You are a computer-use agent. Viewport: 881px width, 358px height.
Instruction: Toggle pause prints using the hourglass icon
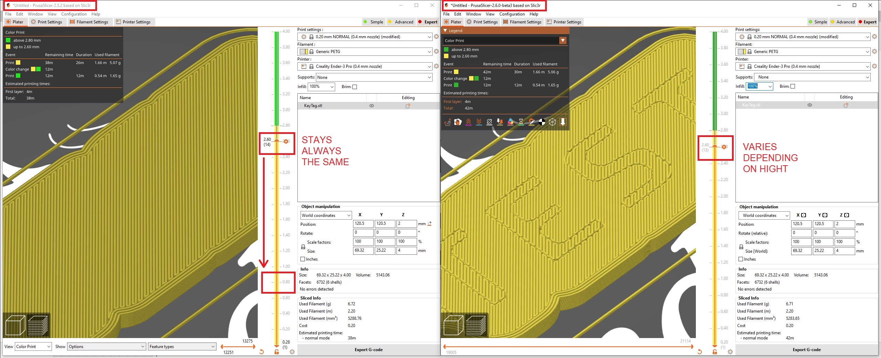point(521,122)
